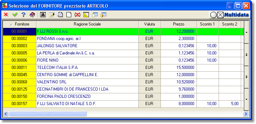Select the TELECOM ITALIA S.P.A. row
256x124 pixels.
tap(124, 68)
